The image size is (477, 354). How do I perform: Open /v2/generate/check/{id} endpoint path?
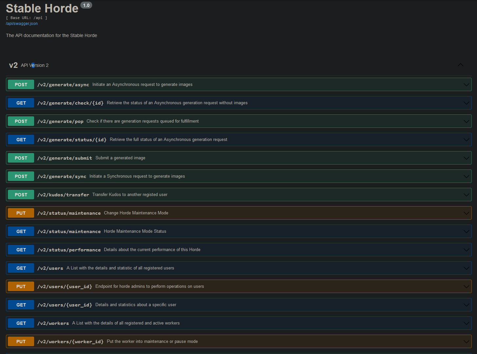coord(71,103)
